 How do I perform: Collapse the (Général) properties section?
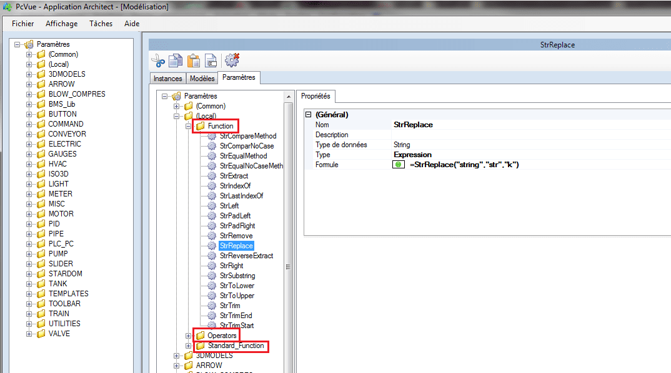(308, 114)
